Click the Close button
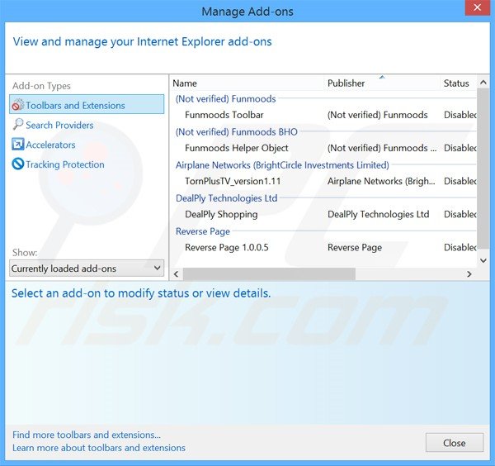 (455, 443)
